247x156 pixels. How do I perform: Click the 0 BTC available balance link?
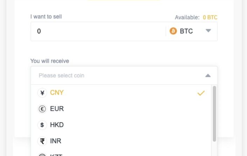coord(210,18)
